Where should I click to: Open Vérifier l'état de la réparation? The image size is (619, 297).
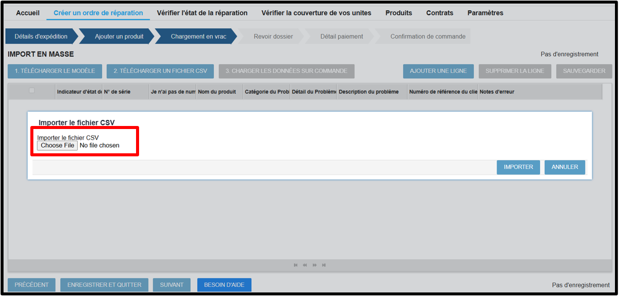click(x=202, y=13)
